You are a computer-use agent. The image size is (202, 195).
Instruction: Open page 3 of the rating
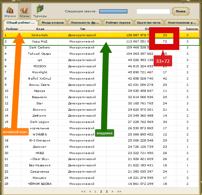click(107, 191)
